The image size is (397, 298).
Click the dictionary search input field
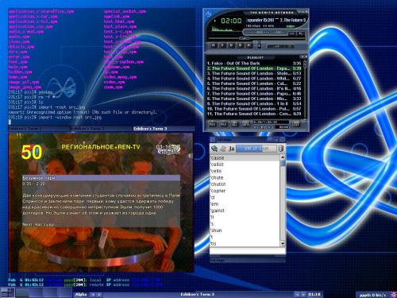point(248,251)
